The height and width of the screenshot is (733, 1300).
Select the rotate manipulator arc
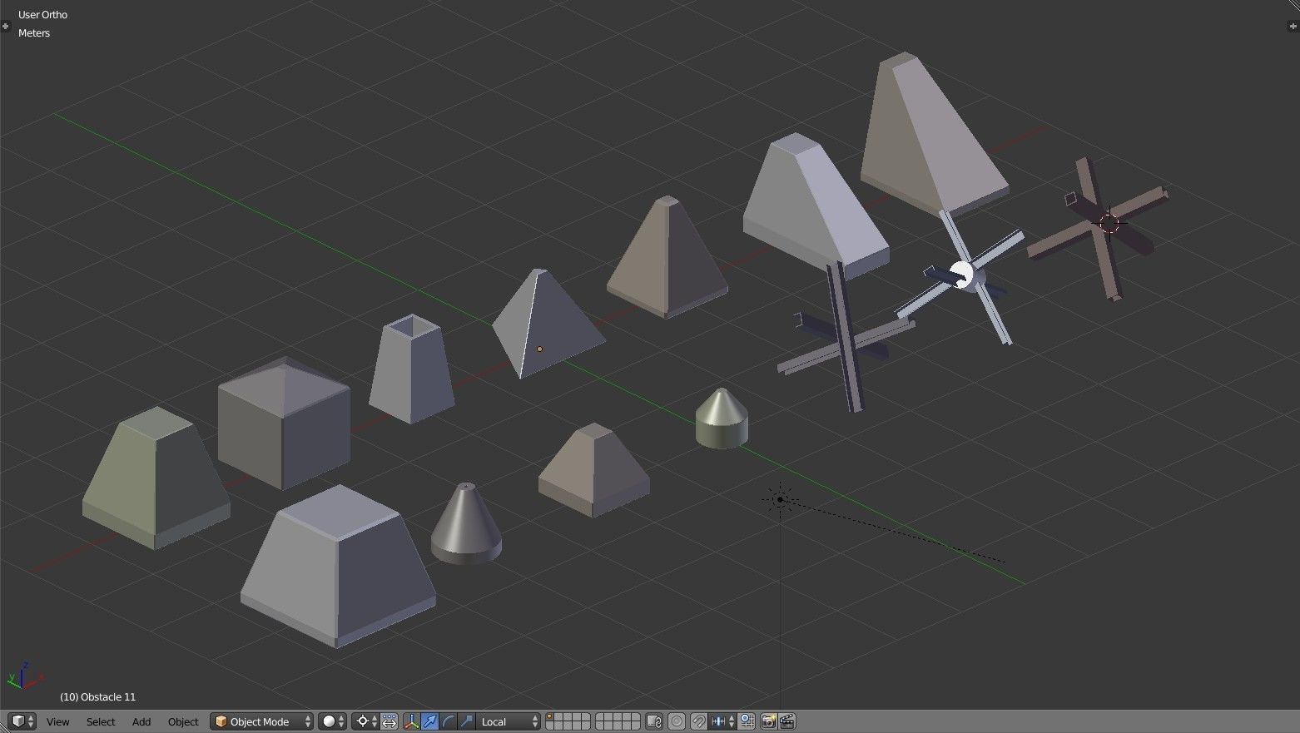[x=449, y=721]
